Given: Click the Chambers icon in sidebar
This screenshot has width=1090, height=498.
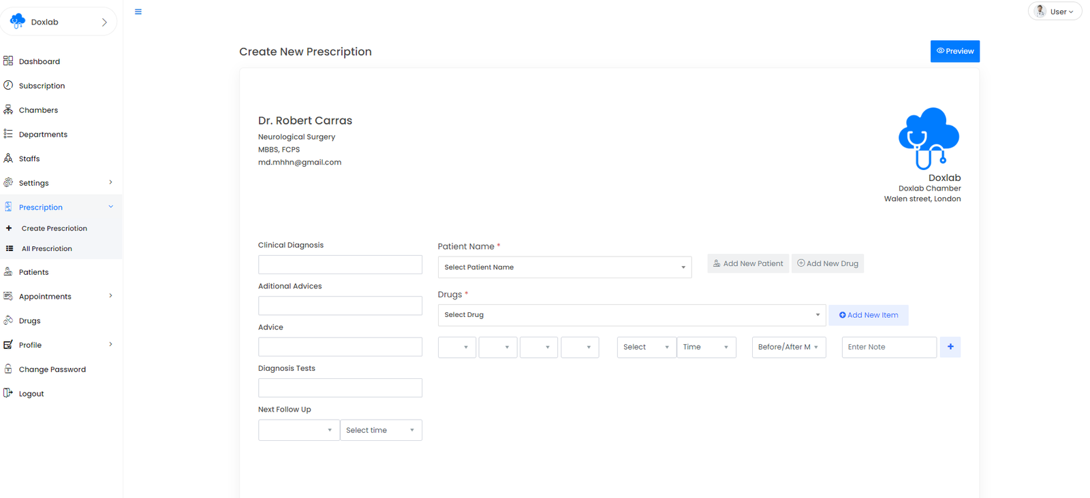Looking at the screenshot, I should coord(8,110).
